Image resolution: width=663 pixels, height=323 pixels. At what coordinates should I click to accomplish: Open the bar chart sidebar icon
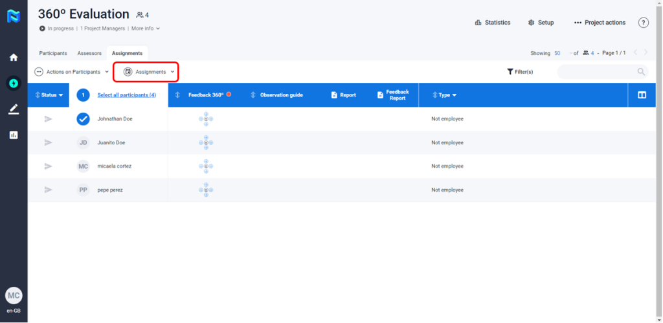tap(14, 135)
